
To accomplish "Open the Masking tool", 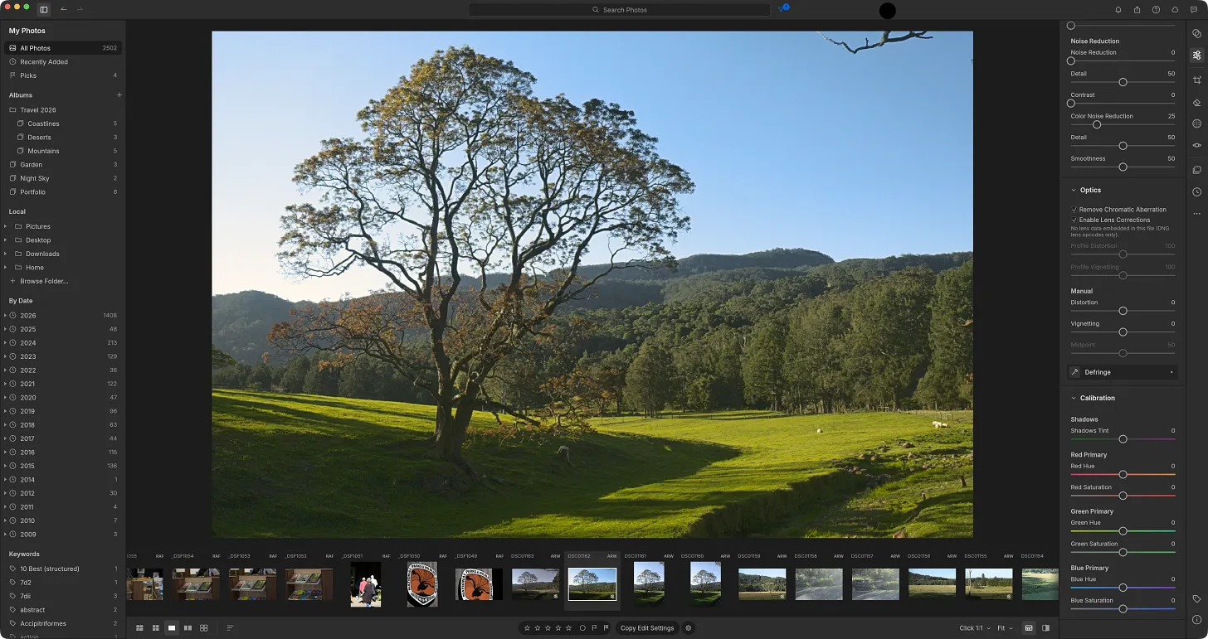I will (1196, 123).
